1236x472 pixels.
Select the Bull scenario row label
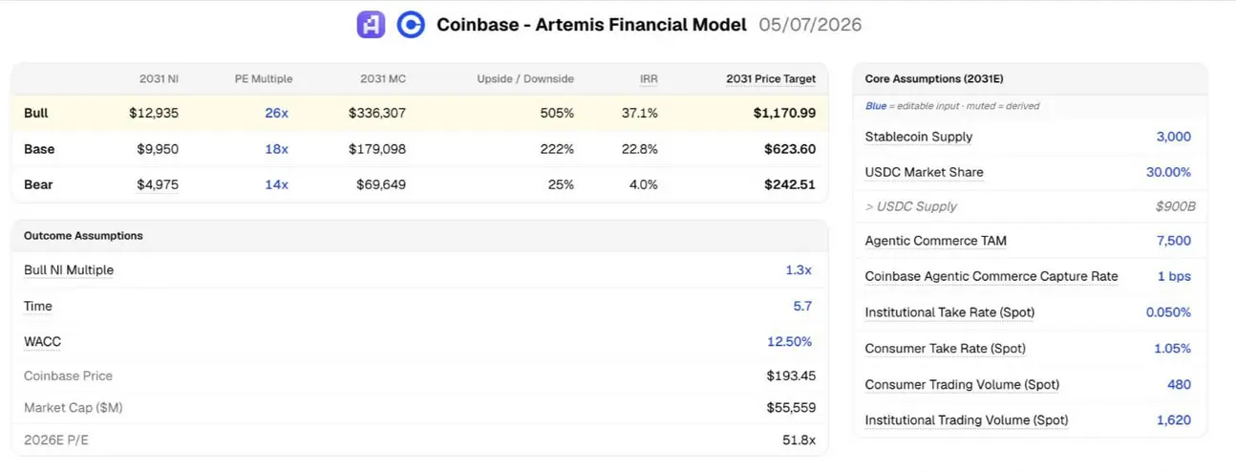pyautogui.click(x=36, y=113)
